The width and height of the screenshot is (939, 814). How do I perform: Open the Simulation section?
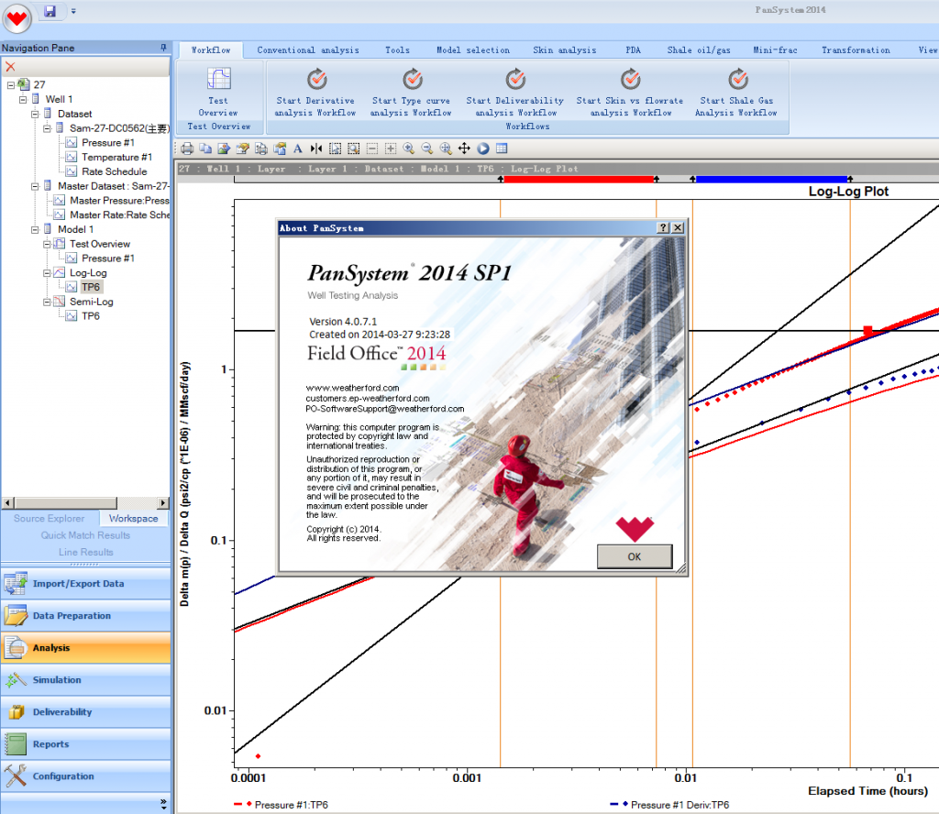coord(85,680)
